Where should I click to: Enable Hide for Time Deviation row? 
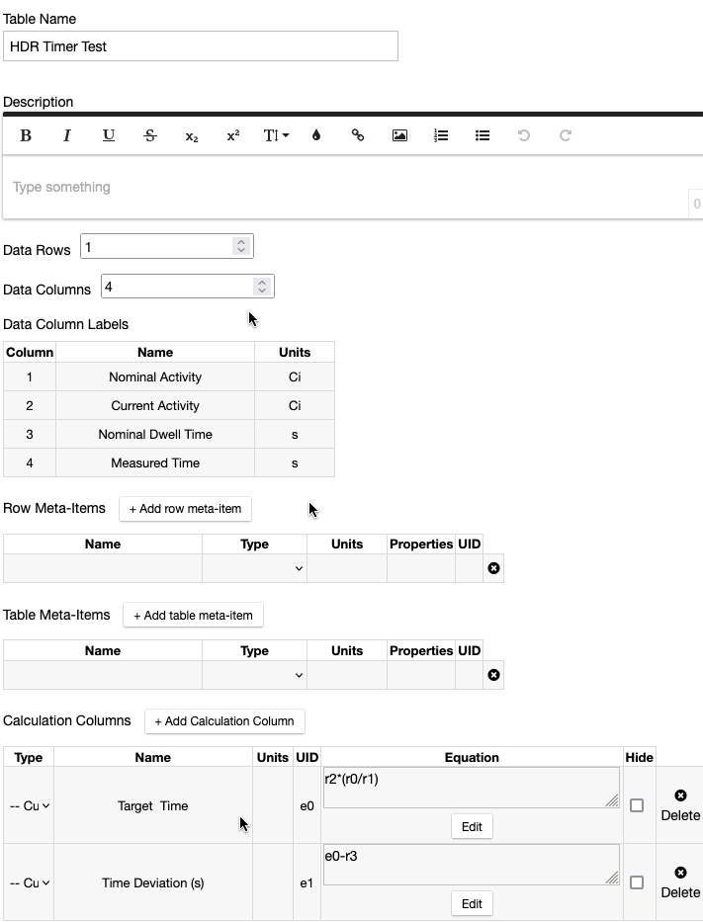(x=637, y=882)
